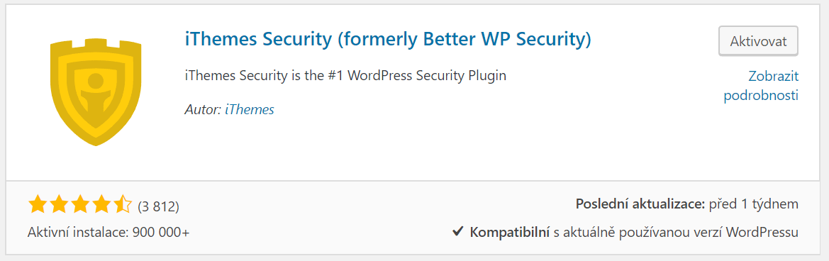The image size is (829, 261).
Task: Click the '(formerly Better WP Security)' title part
Action: 464,40
